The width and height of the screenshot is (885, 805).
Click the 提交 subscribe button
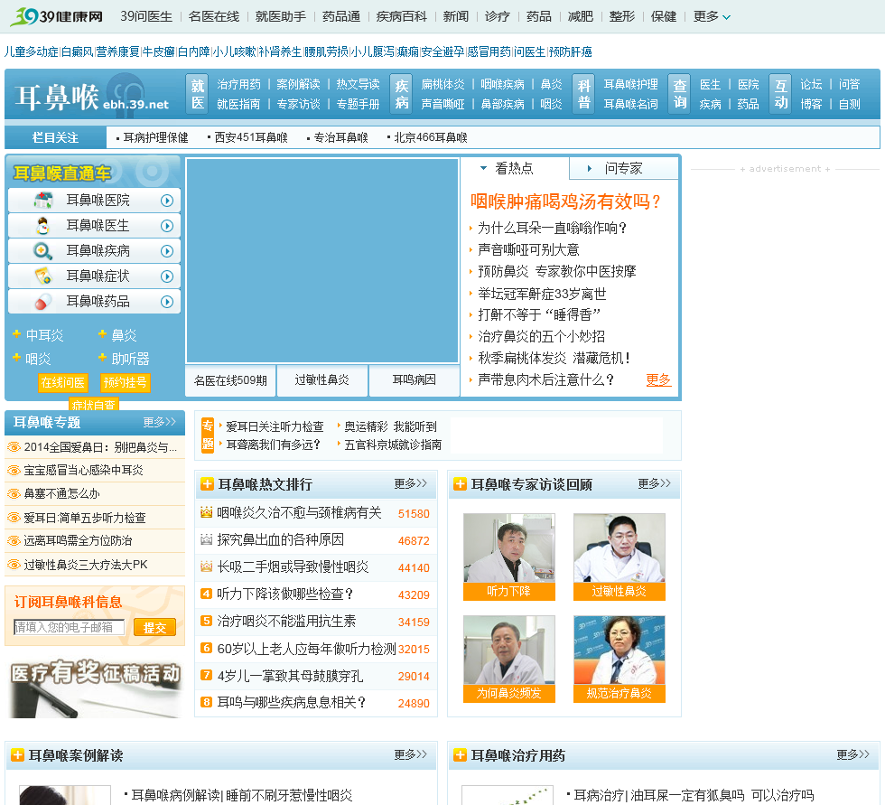click(154, 628)
